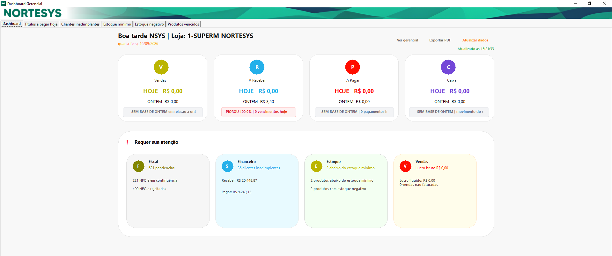Click '221 NFC-e em contingência' text
612x256 pixels.
(155, 180)
